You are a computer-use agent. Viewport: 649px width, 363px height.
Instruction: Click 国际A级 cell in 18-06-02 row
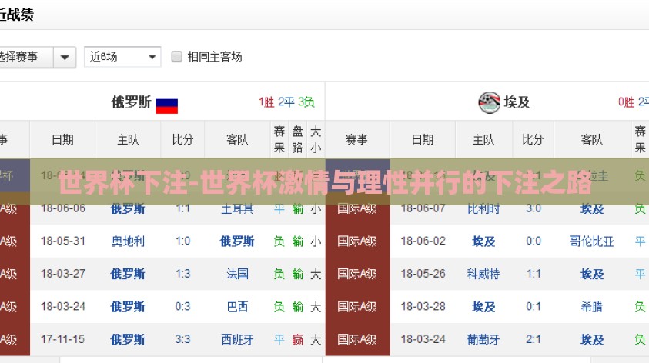coord(357,241)
